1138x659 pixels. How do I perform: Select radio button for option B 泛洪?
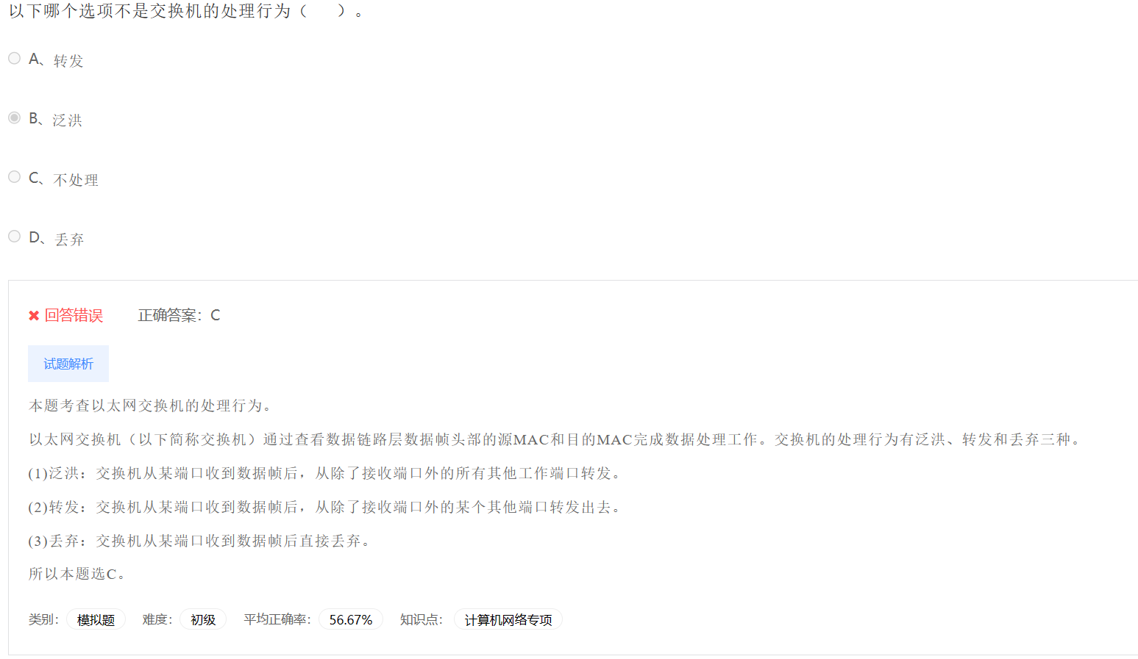pos(14,118)
